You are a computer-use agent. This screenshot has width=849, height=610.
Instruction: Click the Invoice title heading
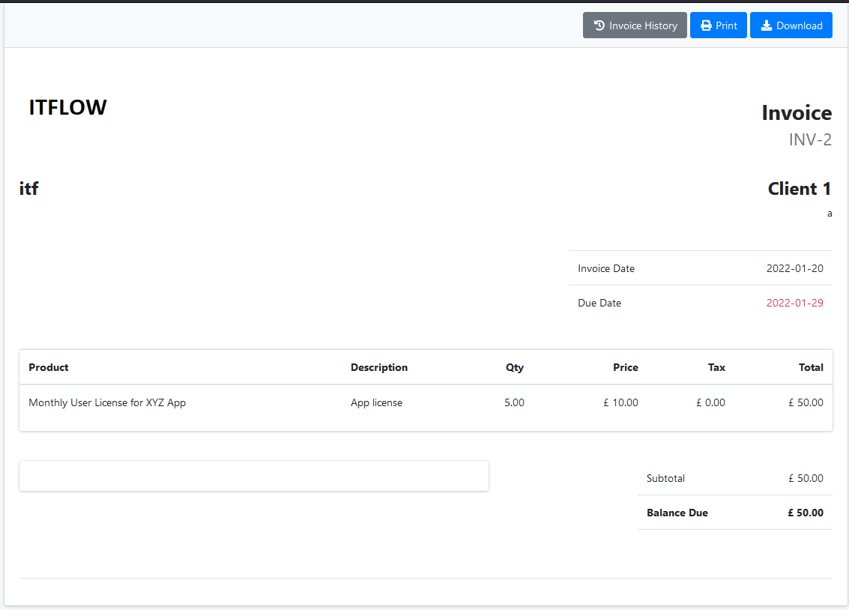click(797, 112)
